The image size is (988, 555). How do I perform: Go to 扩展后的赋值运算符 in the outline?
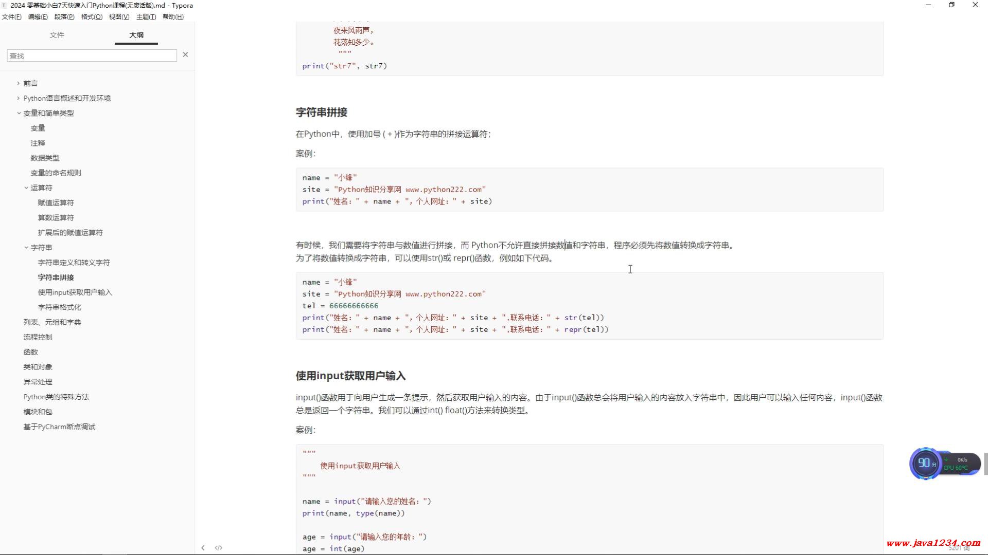click(x=70, y=232)
